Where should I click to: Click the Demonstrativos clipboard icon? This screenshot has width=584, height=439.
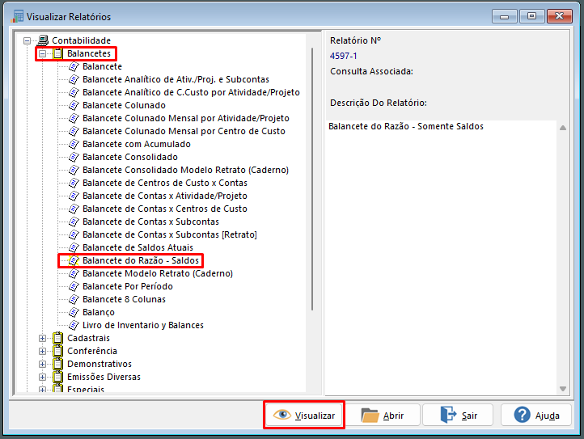click(57, 364)
